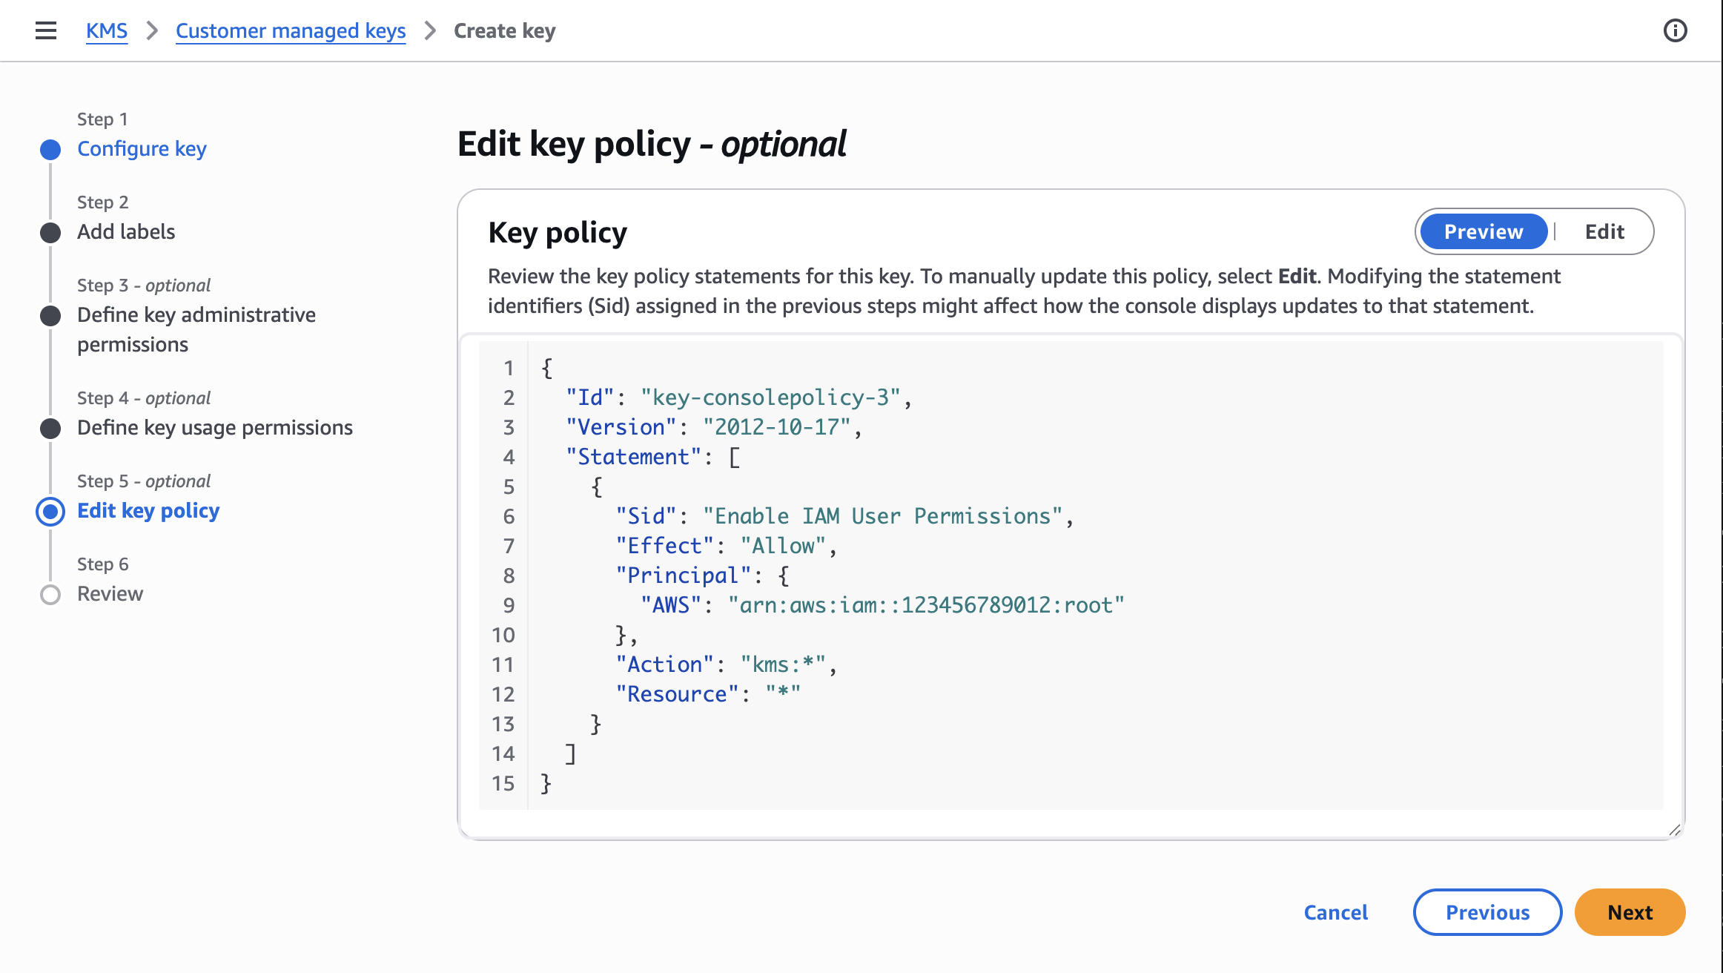Open the info panel icon
The width and height of the screenshot is (1723, 973).
tap(1675, 30)
